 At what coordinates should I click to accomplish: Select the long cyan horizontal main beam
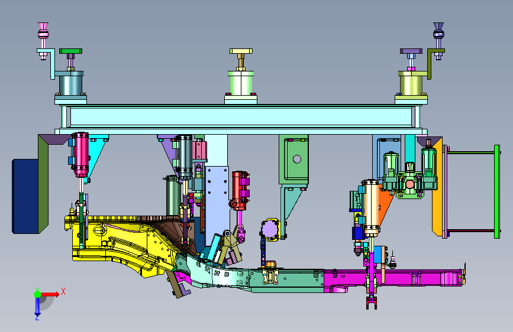241,117
